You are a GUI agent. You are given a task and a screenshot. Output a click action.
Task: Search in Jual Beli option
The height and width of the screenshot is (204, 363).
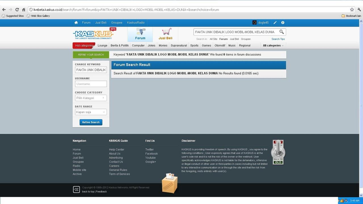pos(234,39)
